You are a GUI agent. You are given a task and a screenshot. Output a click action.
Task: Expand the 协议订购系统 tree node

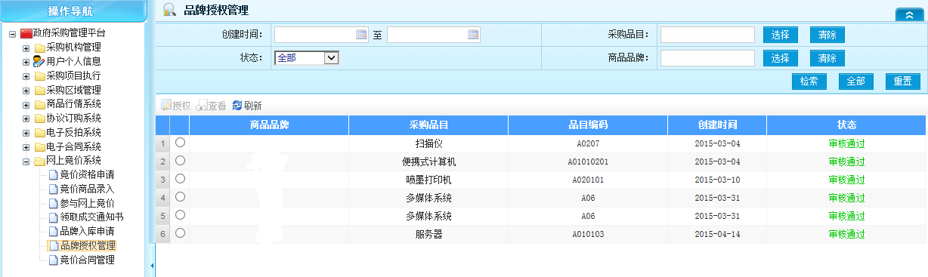(x=26, y=119)
